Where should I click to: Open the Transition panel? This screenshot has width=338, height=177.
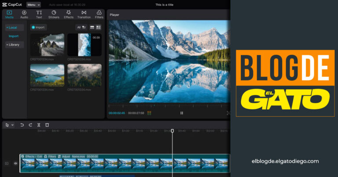point(84,14)
